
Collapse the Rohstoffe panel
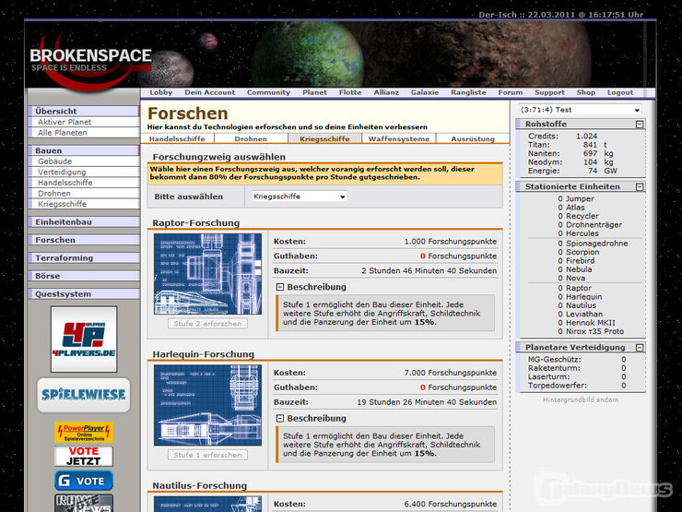pos(640,125)
